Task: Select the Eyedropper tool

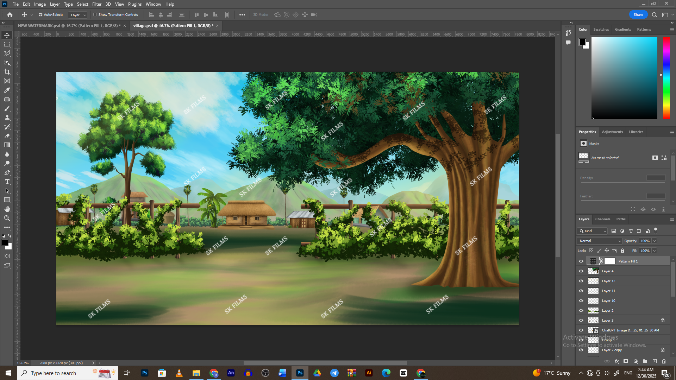Action: tap(7, 90)
